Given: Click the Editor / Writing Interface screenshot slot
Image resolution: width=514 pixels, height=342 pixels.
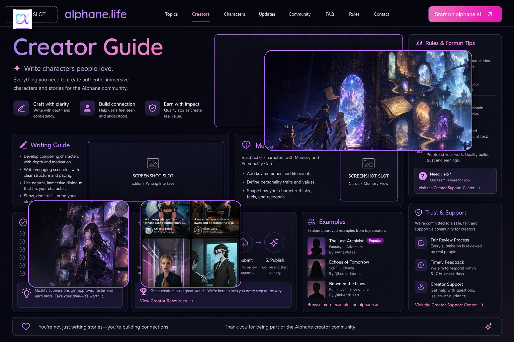Looking at the screenshot, I should pos(156,171).
